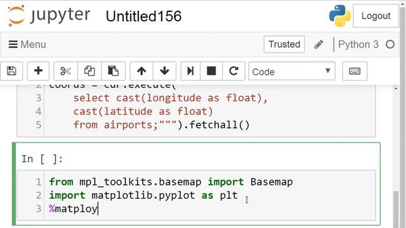Log out with the Logout button

pos(376,16)
